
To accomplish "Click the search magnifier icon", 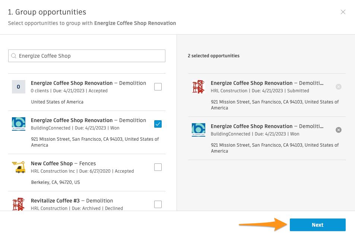I will [x=14, y=56].
